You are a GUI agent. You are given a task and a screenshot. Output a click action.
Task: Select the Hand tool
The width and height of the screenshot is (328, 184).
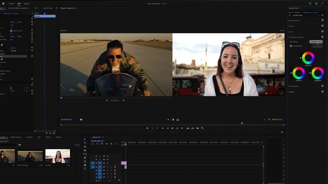coord(85,165)
